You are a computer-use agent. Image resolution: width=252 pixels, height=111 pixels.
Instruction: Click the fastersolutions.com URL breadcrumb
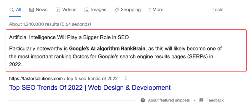63,79
